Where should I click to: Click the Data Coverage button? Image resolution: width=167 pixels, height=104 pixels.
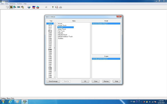tap(53, 81)
